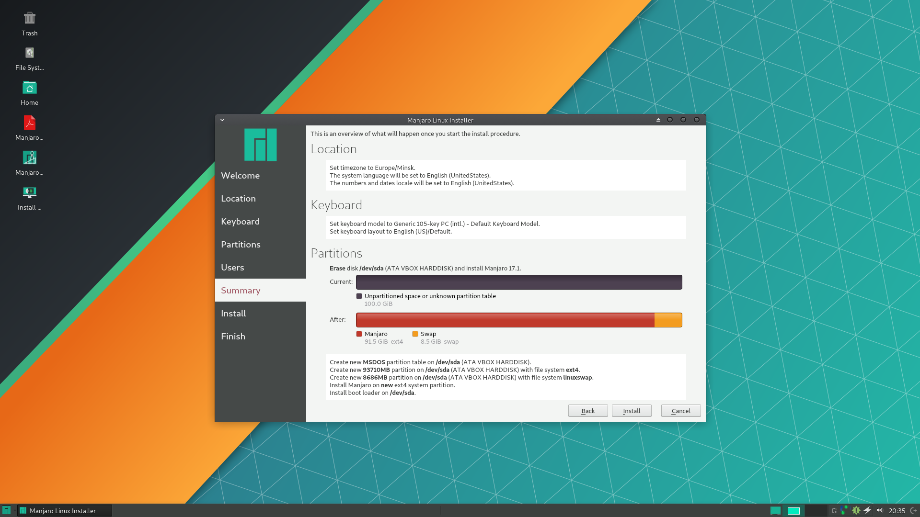Screen dimensions: 920x517
Task: Click the '100.0 GiB' size label
Action: tap(379, 304)
